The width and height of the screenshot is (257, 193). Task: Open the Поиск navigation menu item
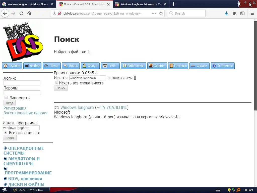[71, 66]
